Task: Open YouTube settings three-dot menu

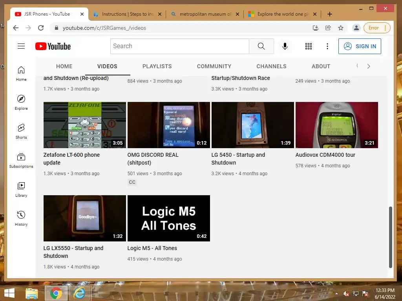Action: point(327,46)
